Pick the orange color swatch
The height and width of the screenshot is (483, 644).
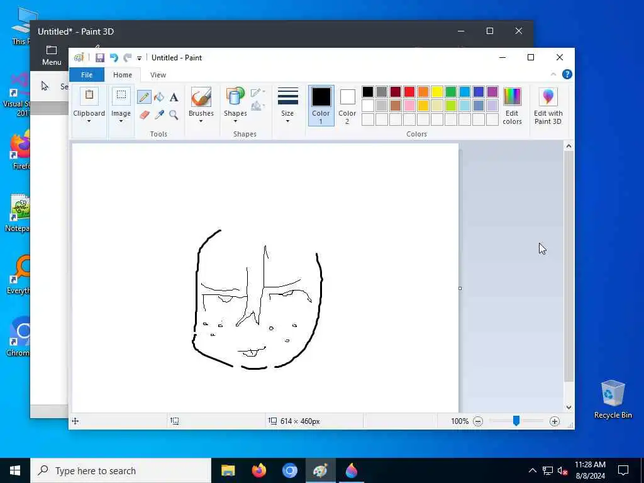click(x=423, y=92)
